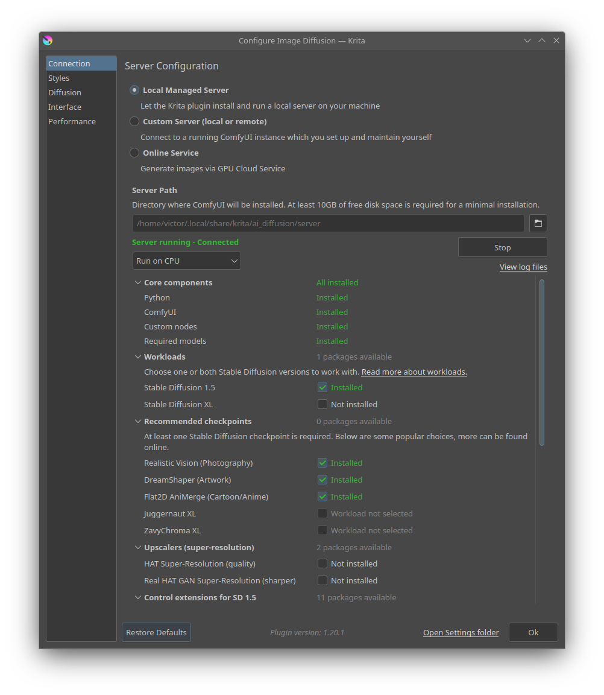The height and width of the screenshot is (695, 604).
Task: Maximize the Configure Image Diffusion dialog
Action: (541, 40)
